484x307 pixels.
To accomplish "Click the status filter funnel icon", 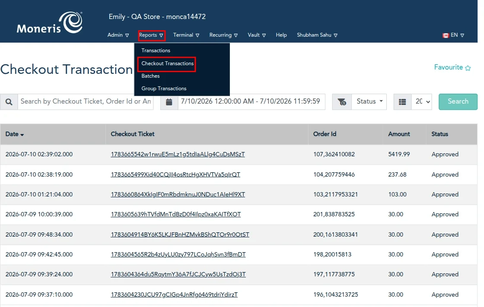I will (x=342, y=102).
